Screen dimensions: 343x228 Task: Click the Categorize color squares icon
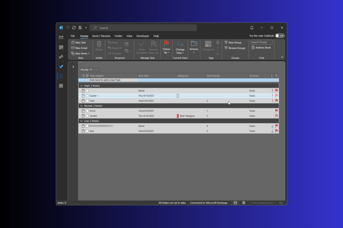(x=208, y=44)
